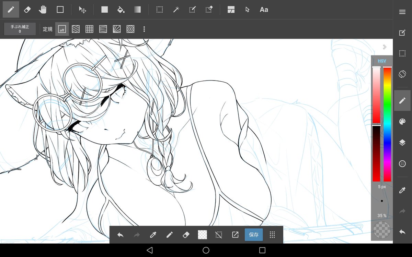Open the selection menu in right sidebar

click(402, 53)
